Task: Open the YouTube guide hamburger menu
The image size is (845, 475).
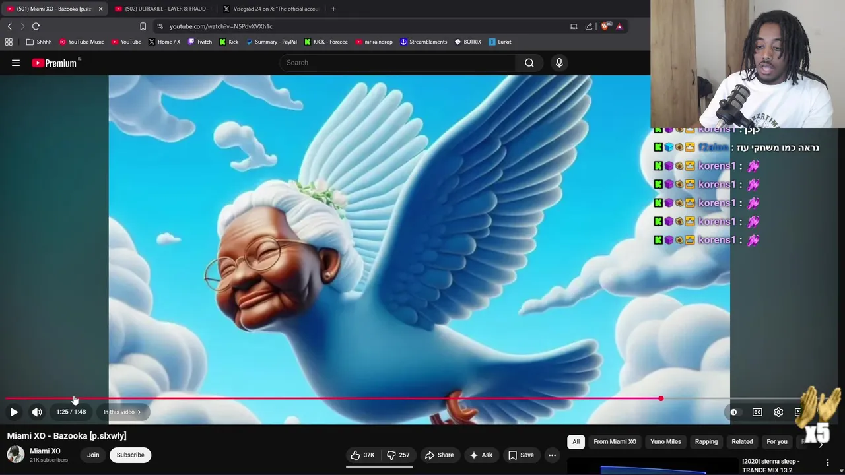Action: click(x=16, y=63)
